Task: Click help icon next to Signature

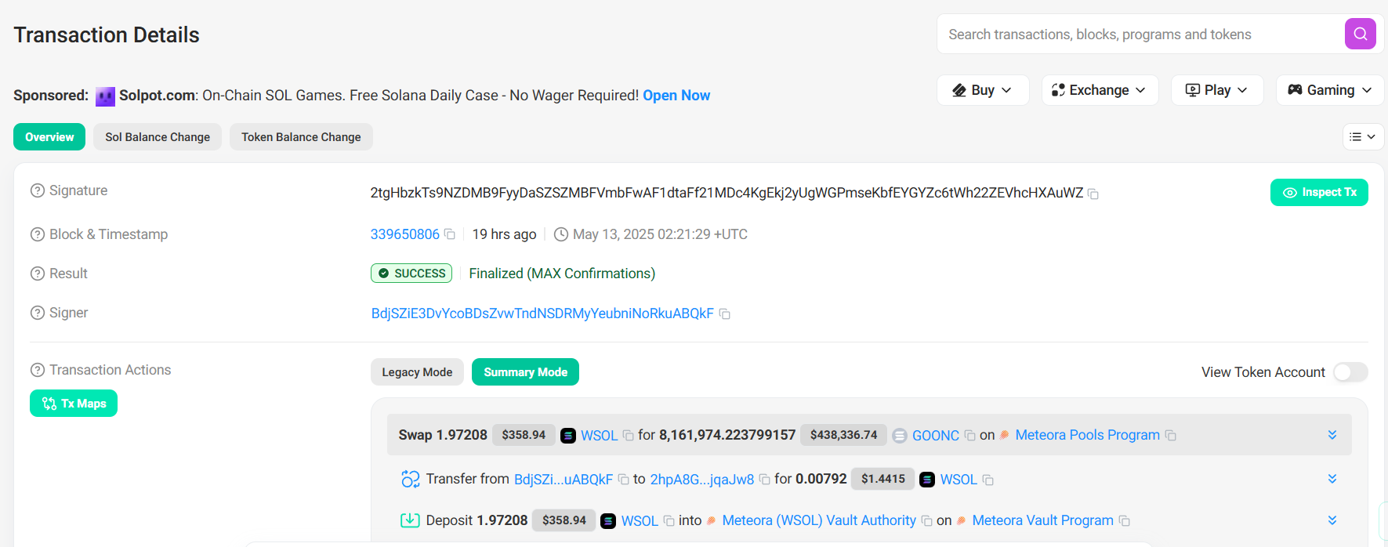Action: 38,190
